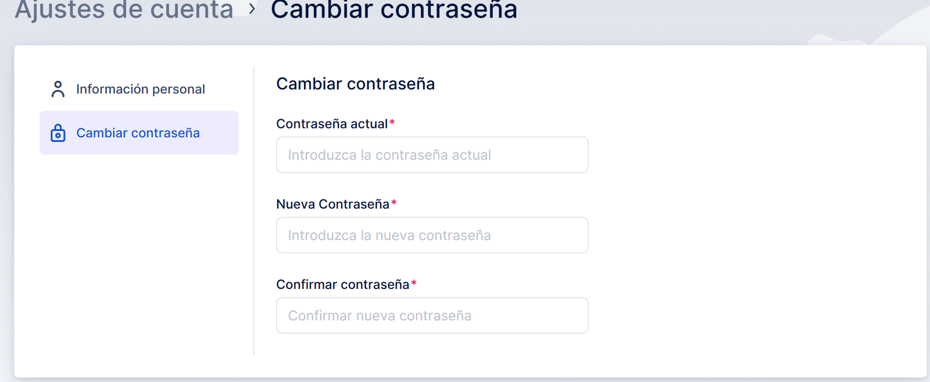
Task: Open the Información personal section
Action: [140, 89]
